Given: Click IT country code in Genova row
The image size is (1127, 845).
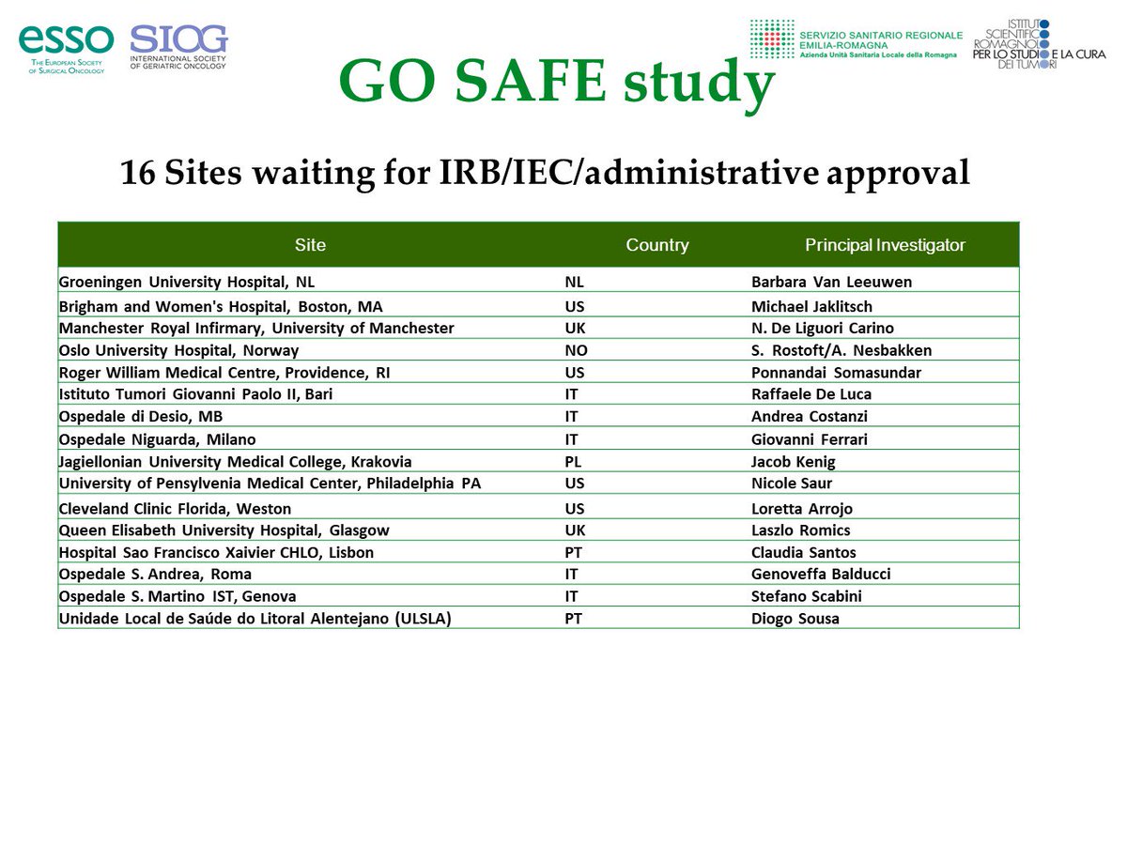Looking at the screenshot, I should point(571,596).
